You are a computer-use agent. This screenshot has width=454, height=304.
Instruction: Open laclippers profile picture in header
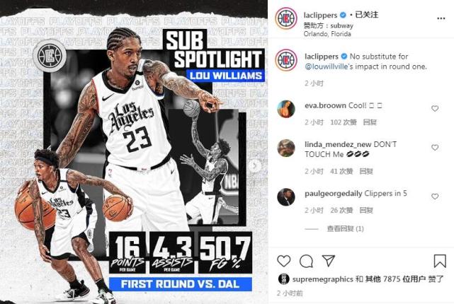tap(285, 18)
